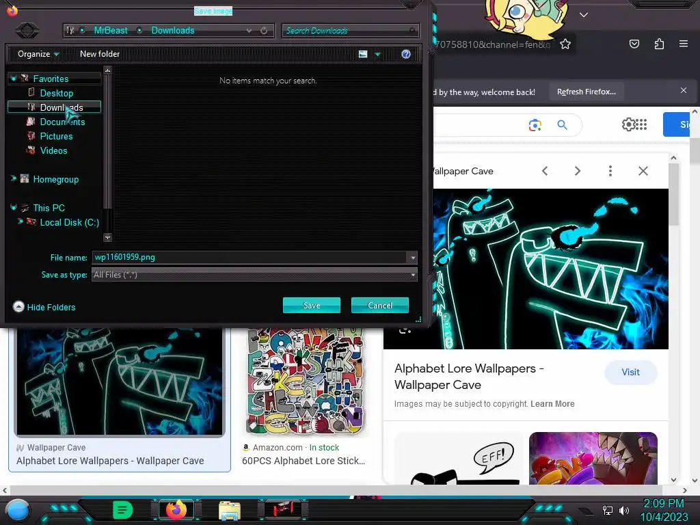Click MrBeast in the address path

coord(110,30)
